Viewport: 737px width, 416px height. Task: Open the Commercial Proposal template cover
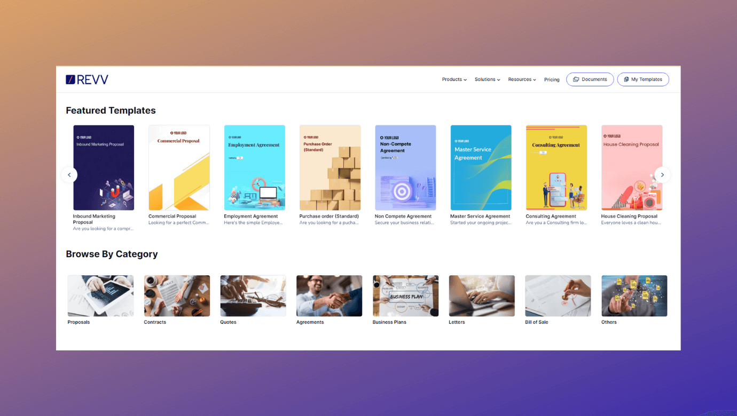click(179, 167)
